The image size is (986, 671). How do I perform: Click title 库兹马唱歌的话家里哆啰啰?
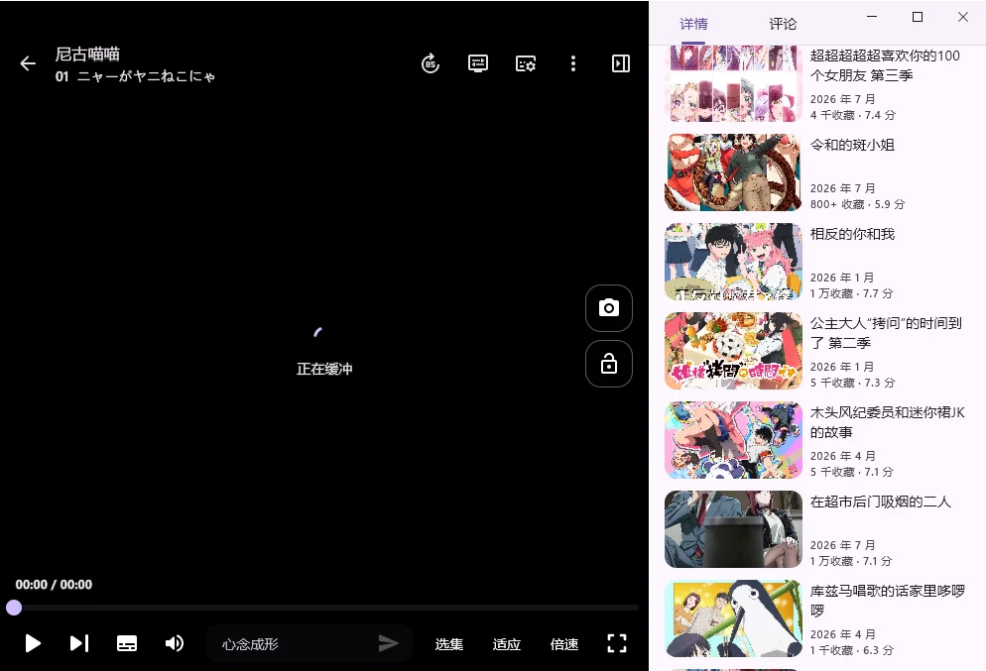[887, 601]
